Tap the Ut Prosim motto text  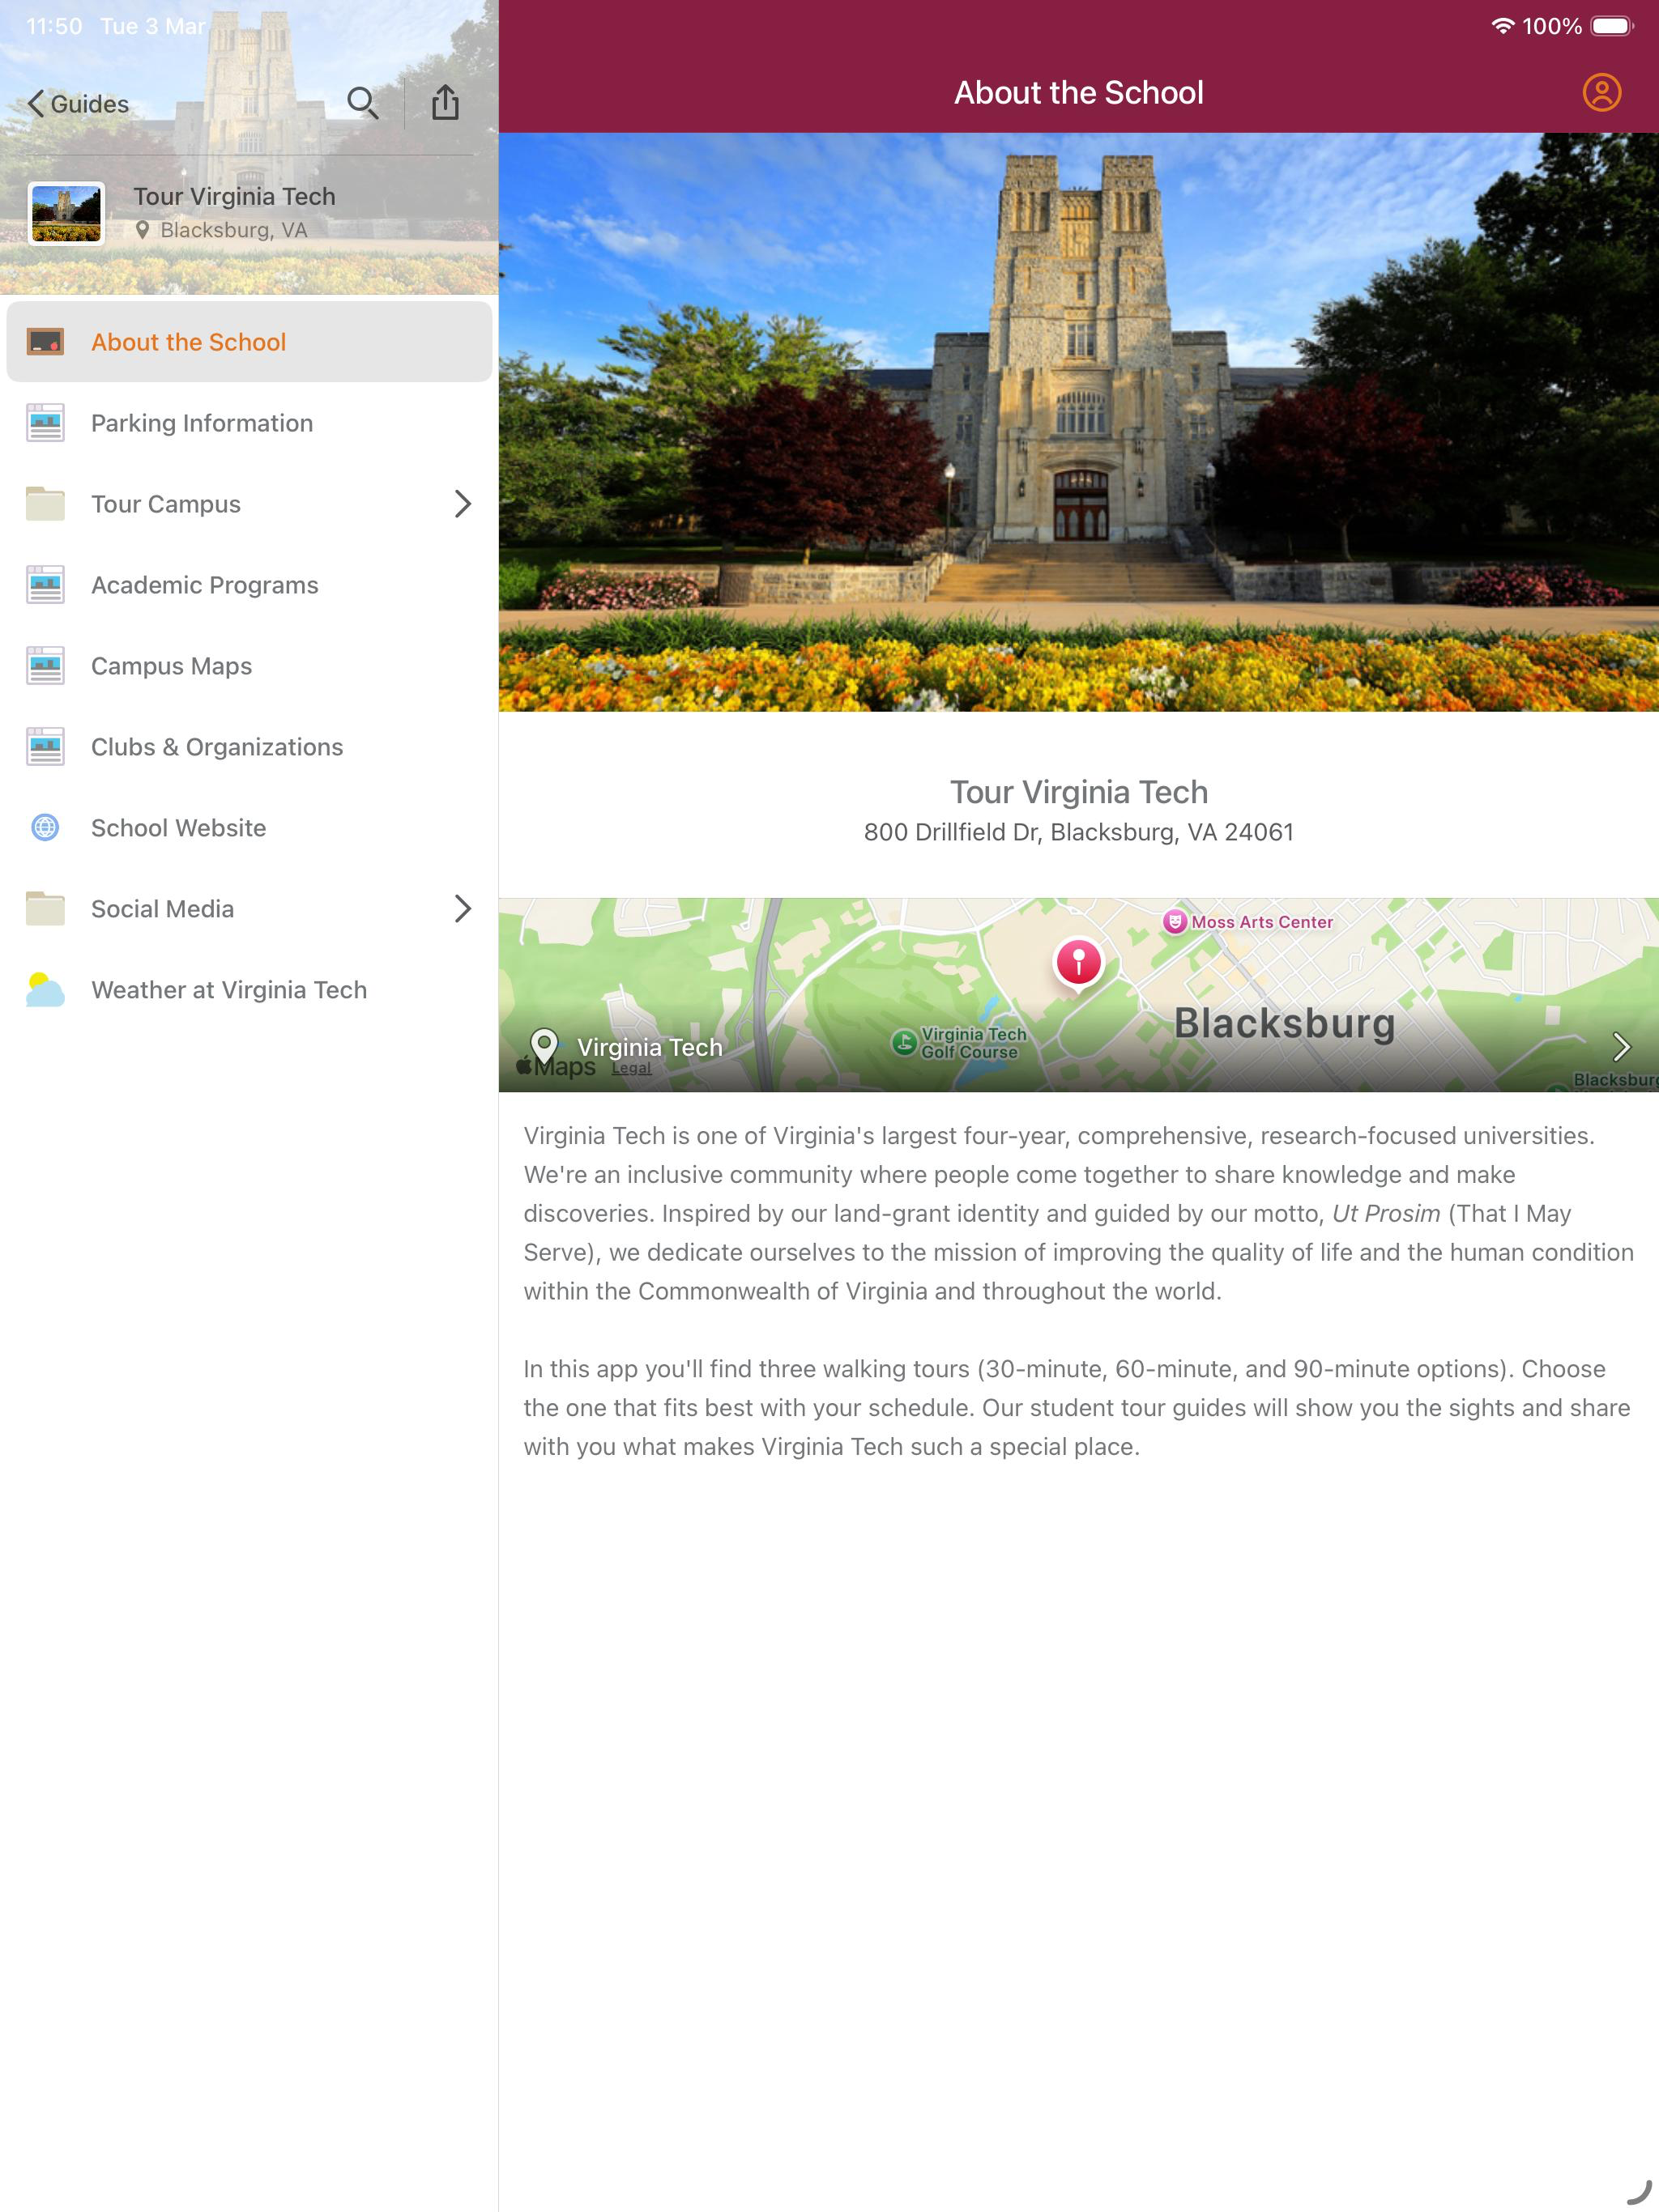(x=1386, y=1213)
